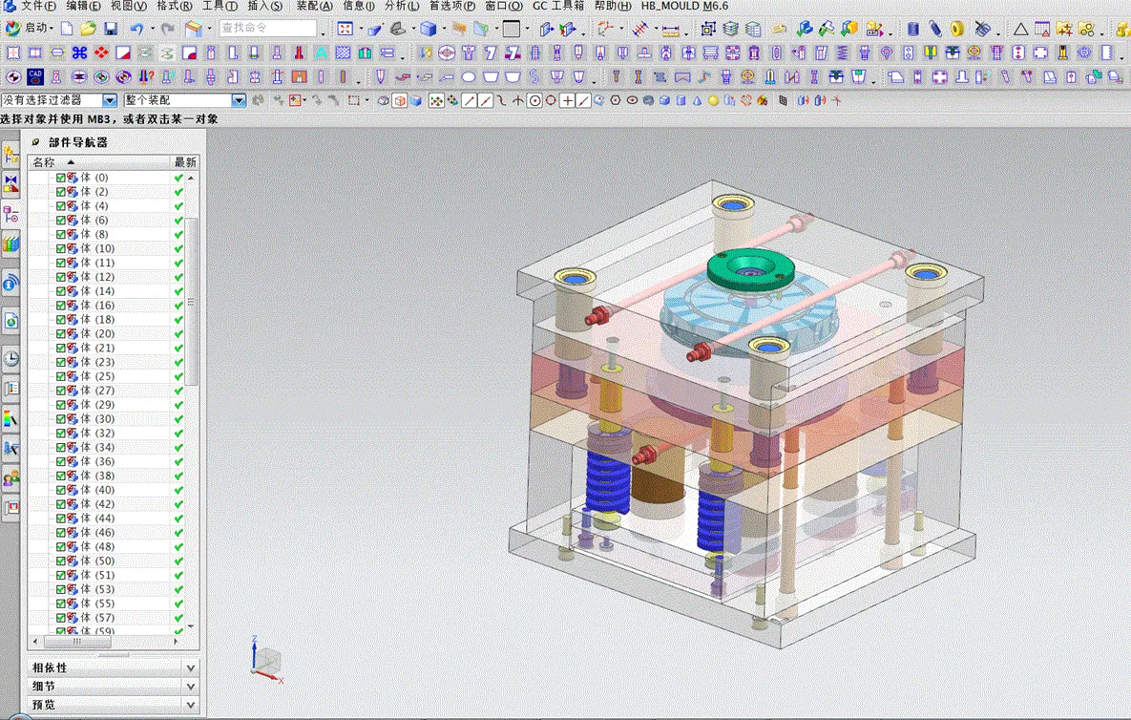Select the Open File folder icon
This screenshot has width=1131, height=720.
point(87,29)
